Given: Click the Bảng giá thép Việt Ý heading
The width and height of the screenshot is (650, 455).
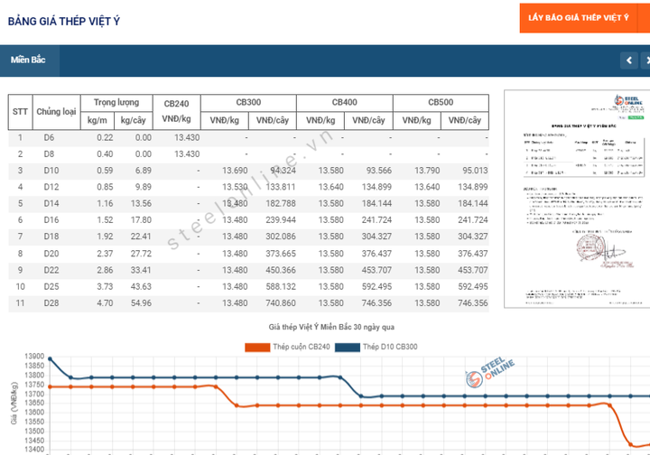Looking at the screenshot, I should point(64,21).
